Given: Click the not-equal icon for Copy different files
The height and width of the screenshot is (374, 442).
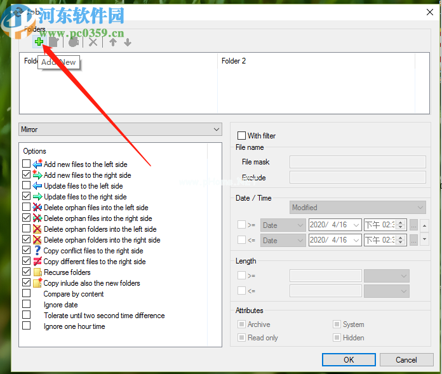Looking at the screenshot, I should [x=37, y=262].
